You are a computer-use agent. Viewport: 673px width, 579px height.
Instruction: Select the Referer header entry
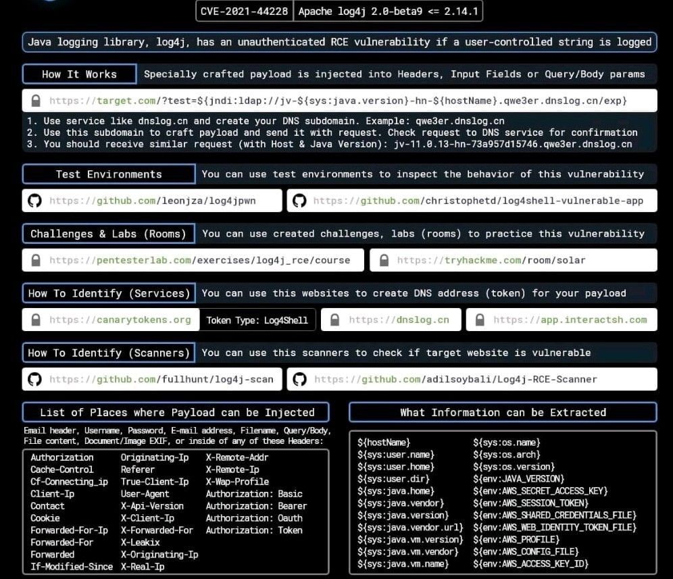tap(137, 470)
